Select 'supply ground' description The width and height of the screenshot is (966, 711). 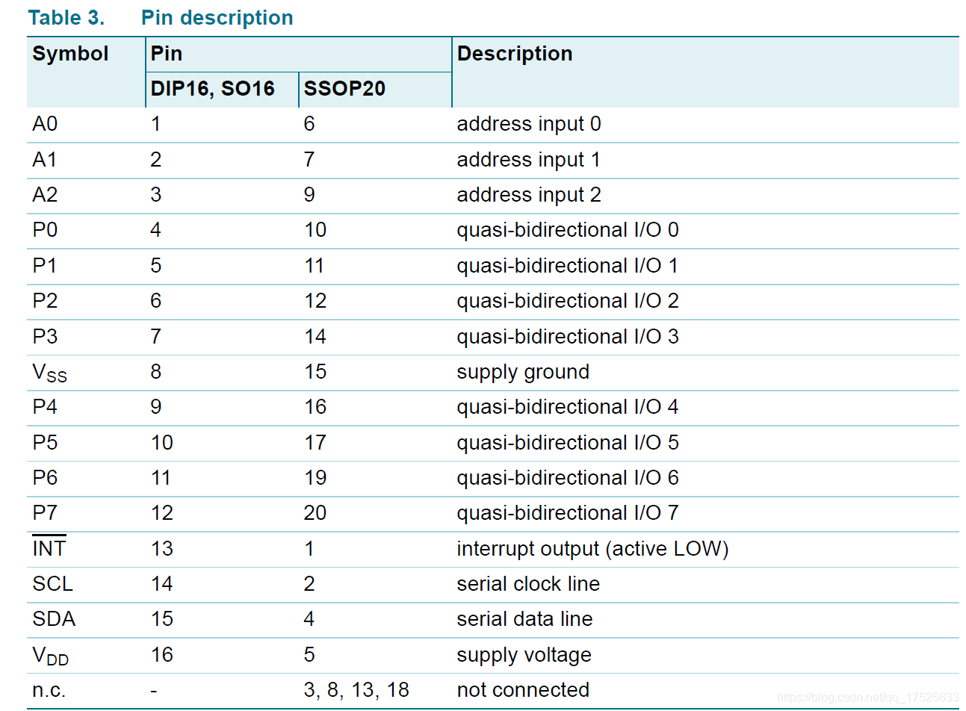coord(523,373)
